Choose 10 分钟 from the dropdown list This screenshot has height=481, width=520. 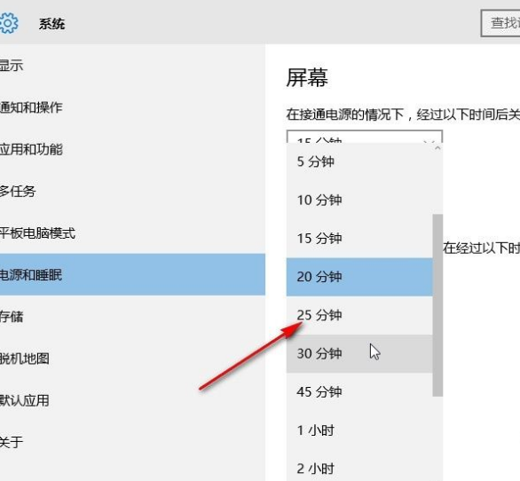pos(359,200)
